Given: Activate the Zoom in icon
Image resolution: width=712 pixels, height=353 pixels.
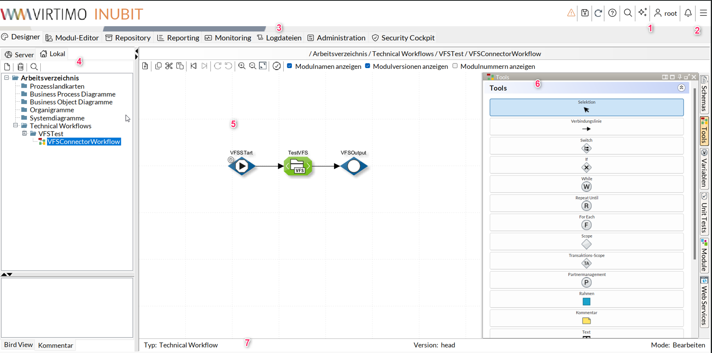Looking at the screenshot, I should coord(241,66).
